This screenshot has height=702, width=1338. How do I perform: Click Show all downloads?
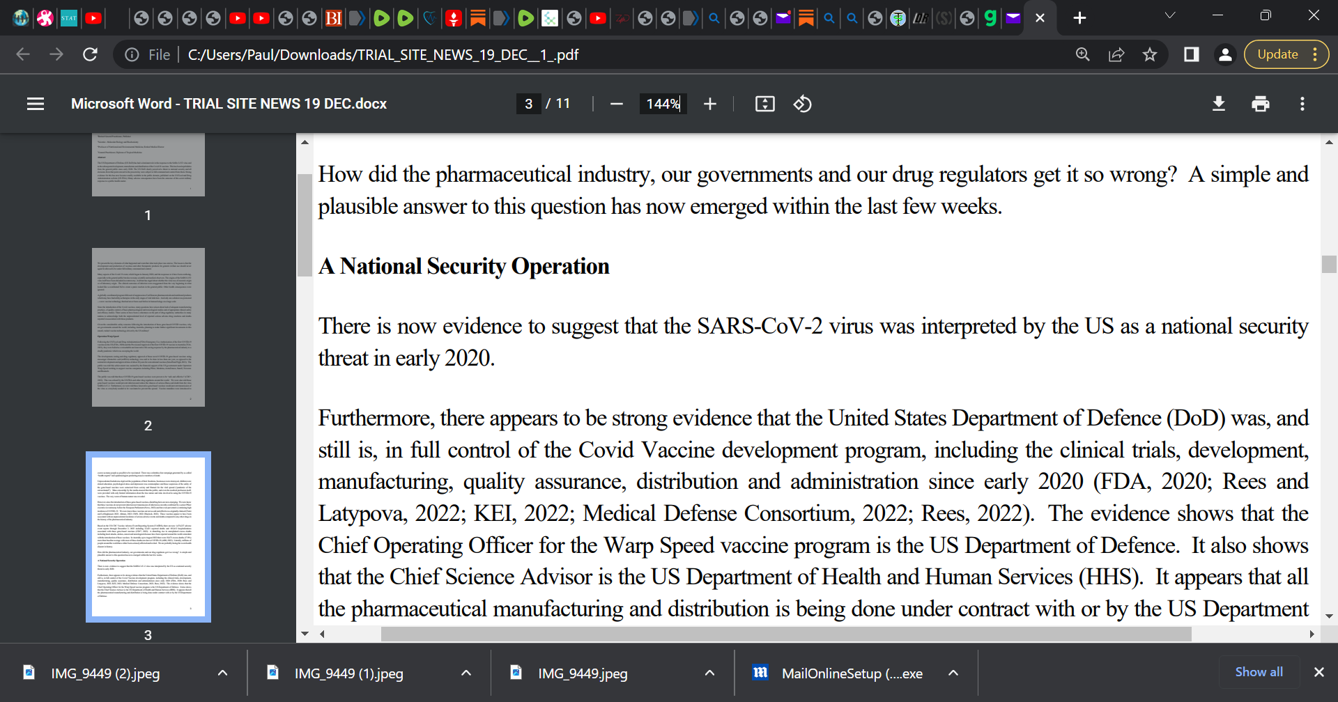[x=1259, y=672]
